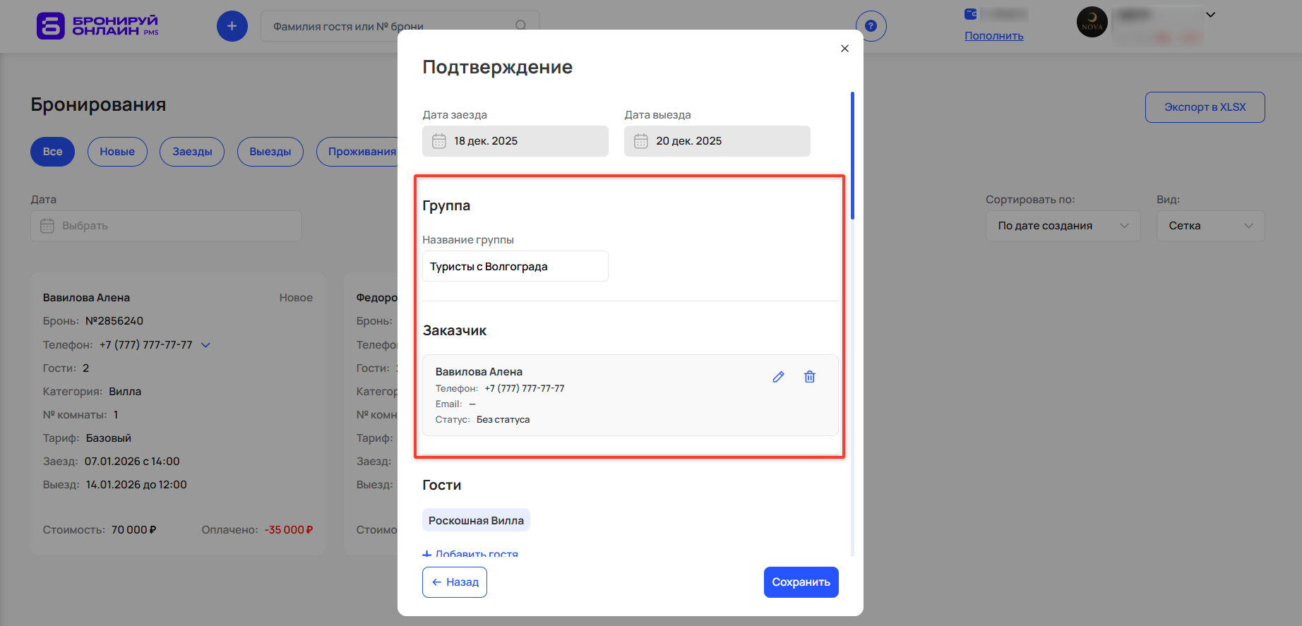Select the Выезды filter tab

pos(270,152)
